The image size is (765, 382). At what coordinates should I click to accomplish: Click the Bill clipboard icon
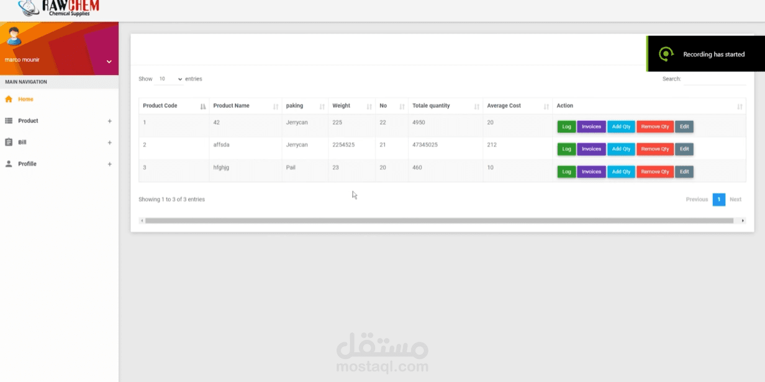point(9,143)
